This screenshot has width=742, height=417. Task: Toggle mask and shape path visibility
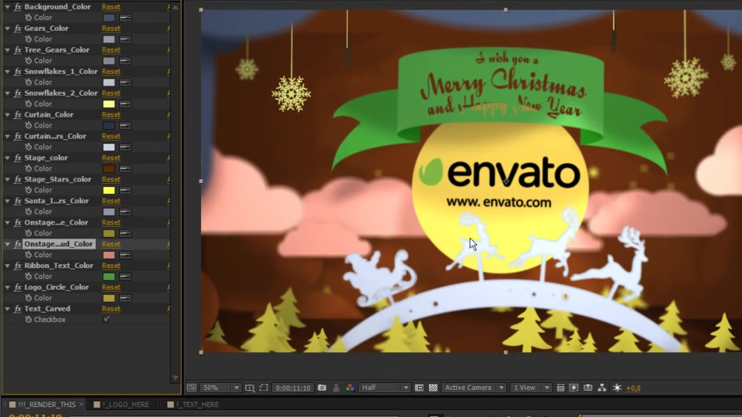tap(264, 388)
